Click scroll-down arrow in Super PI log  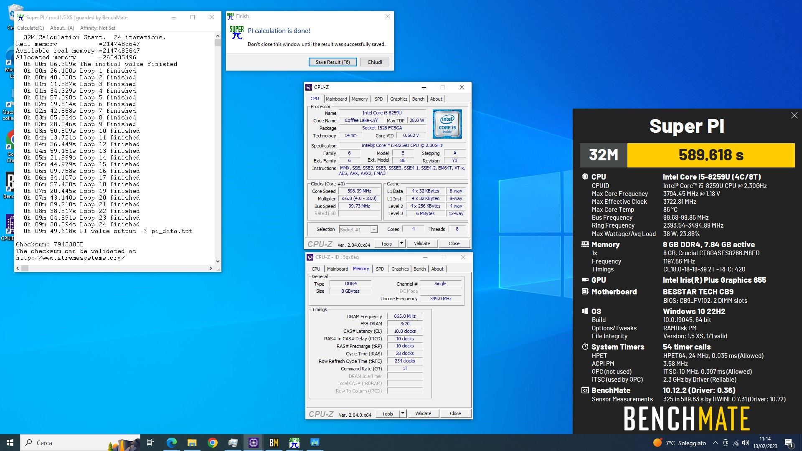click(x=218, y=261)
